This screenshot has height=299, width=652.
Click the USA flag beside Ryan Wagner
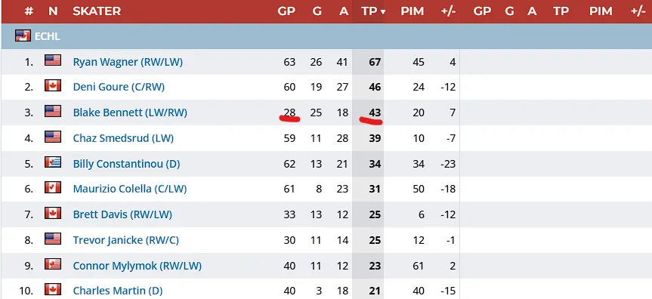pos(53,60)
